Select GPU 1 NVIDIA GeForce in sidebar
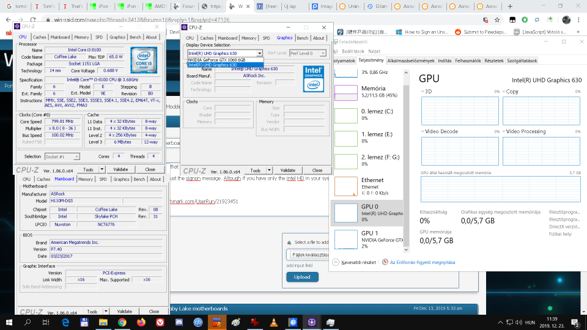 (x=367, y=239)
